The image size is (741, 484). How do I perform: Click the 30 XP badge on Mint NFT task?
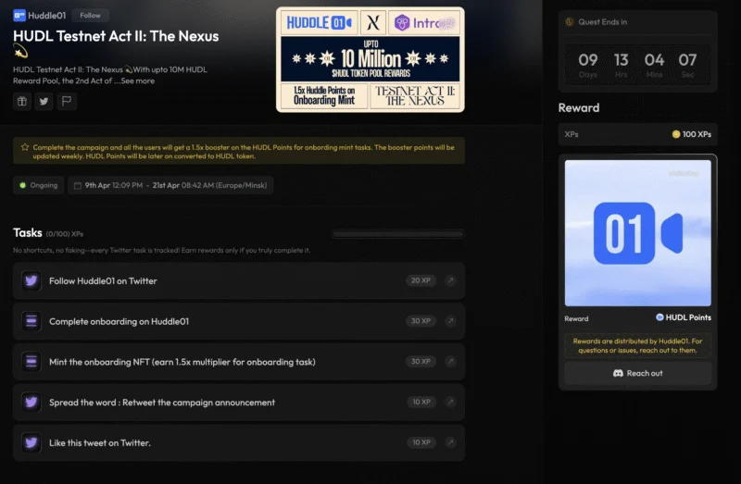(421, 362)
